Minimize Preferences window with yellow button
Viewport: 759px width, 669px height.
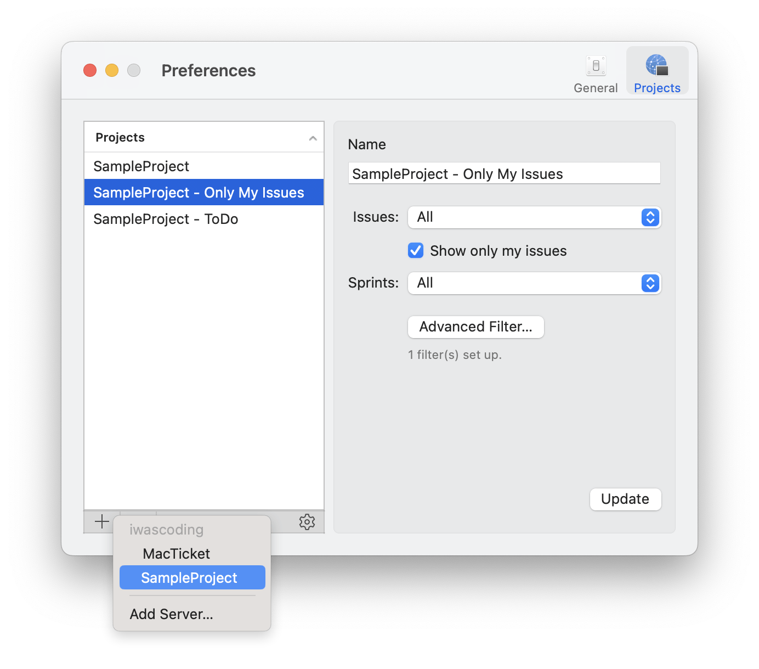[112, 70]
